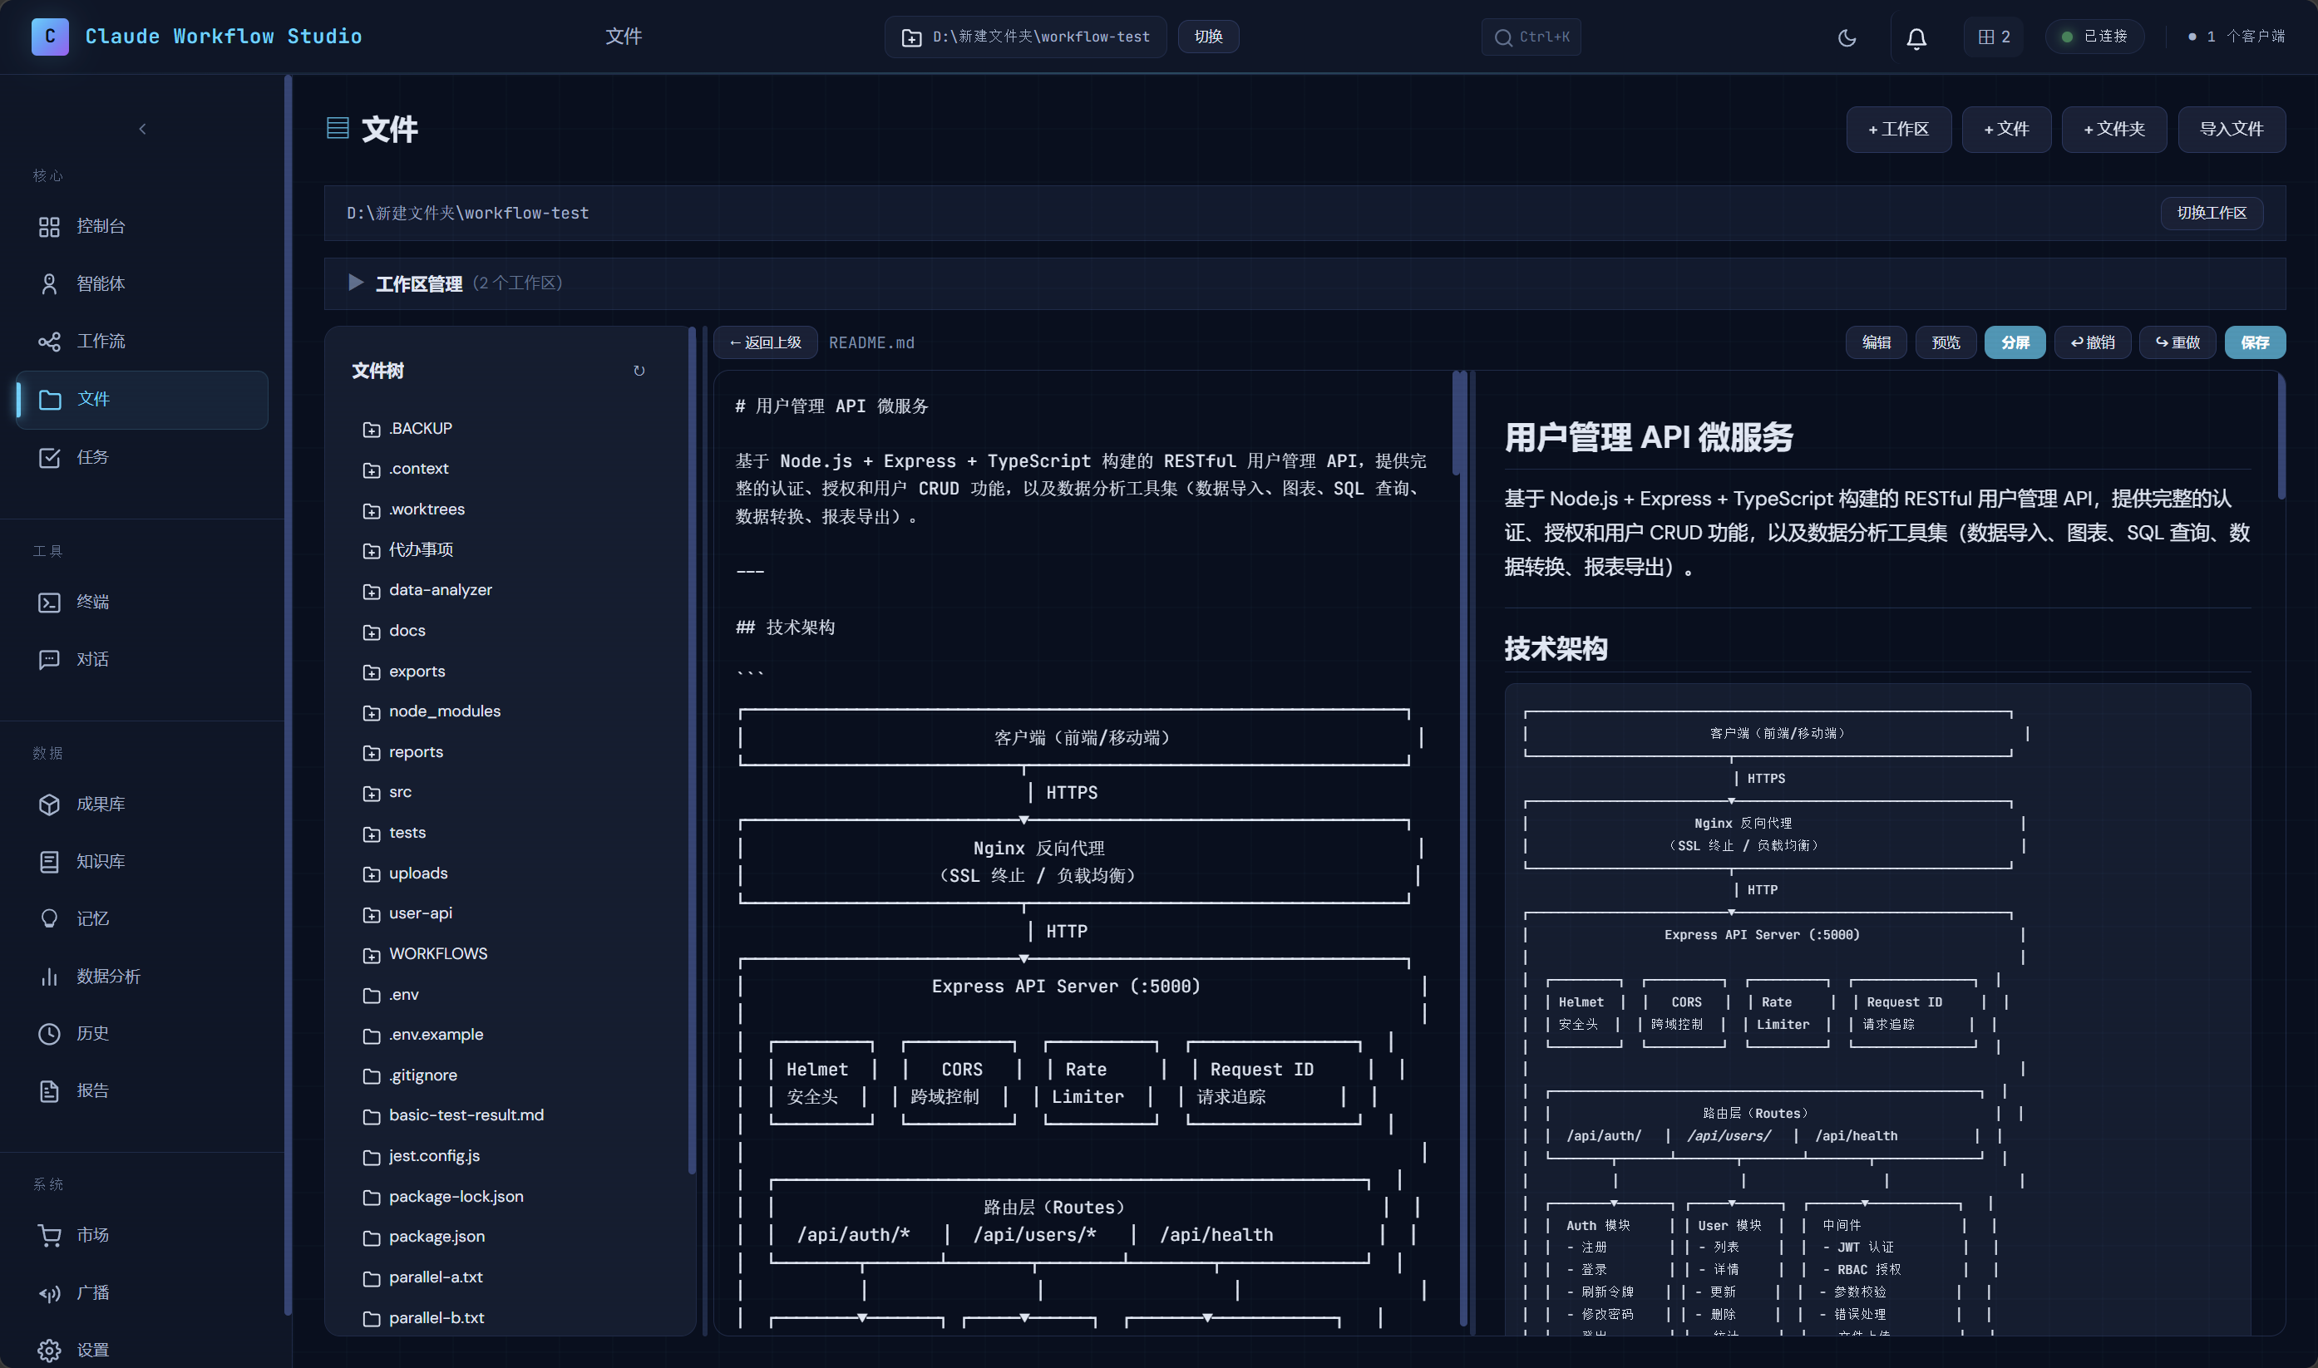Click the 广播 broadcast speaker icon

click(x=50, y=1293)
